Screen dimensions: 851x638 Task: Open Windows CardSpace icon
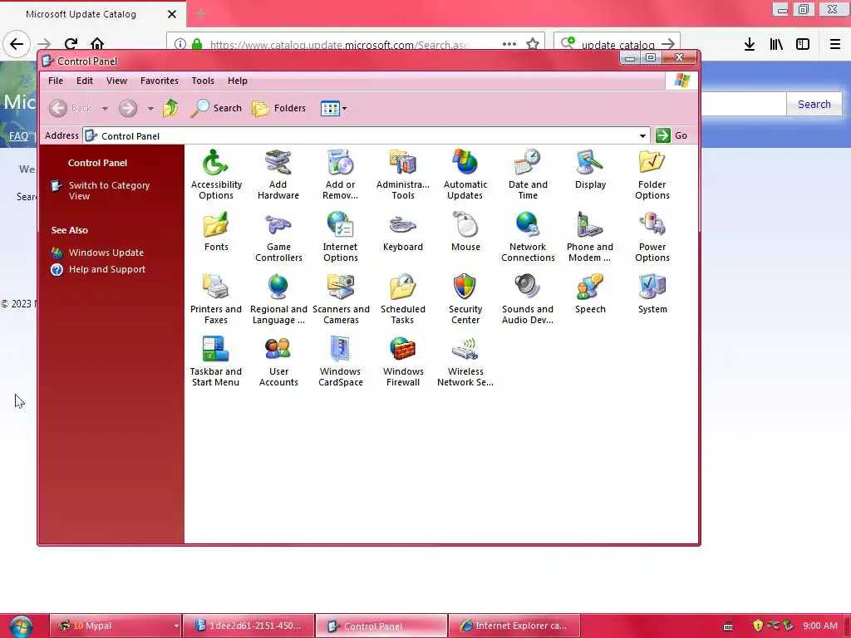click(340, 361)
